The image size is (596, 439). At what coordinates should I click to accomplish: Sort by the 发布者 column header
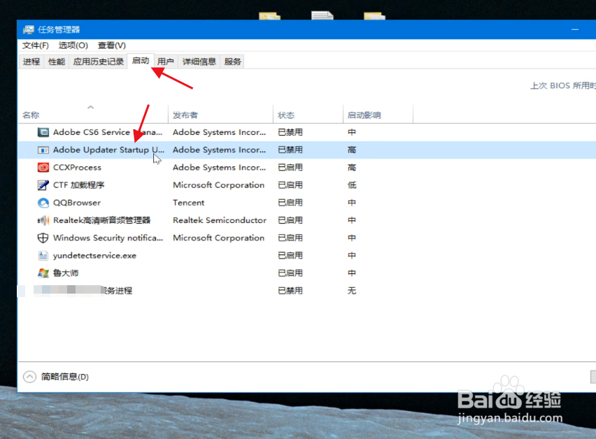coord(220,115)
